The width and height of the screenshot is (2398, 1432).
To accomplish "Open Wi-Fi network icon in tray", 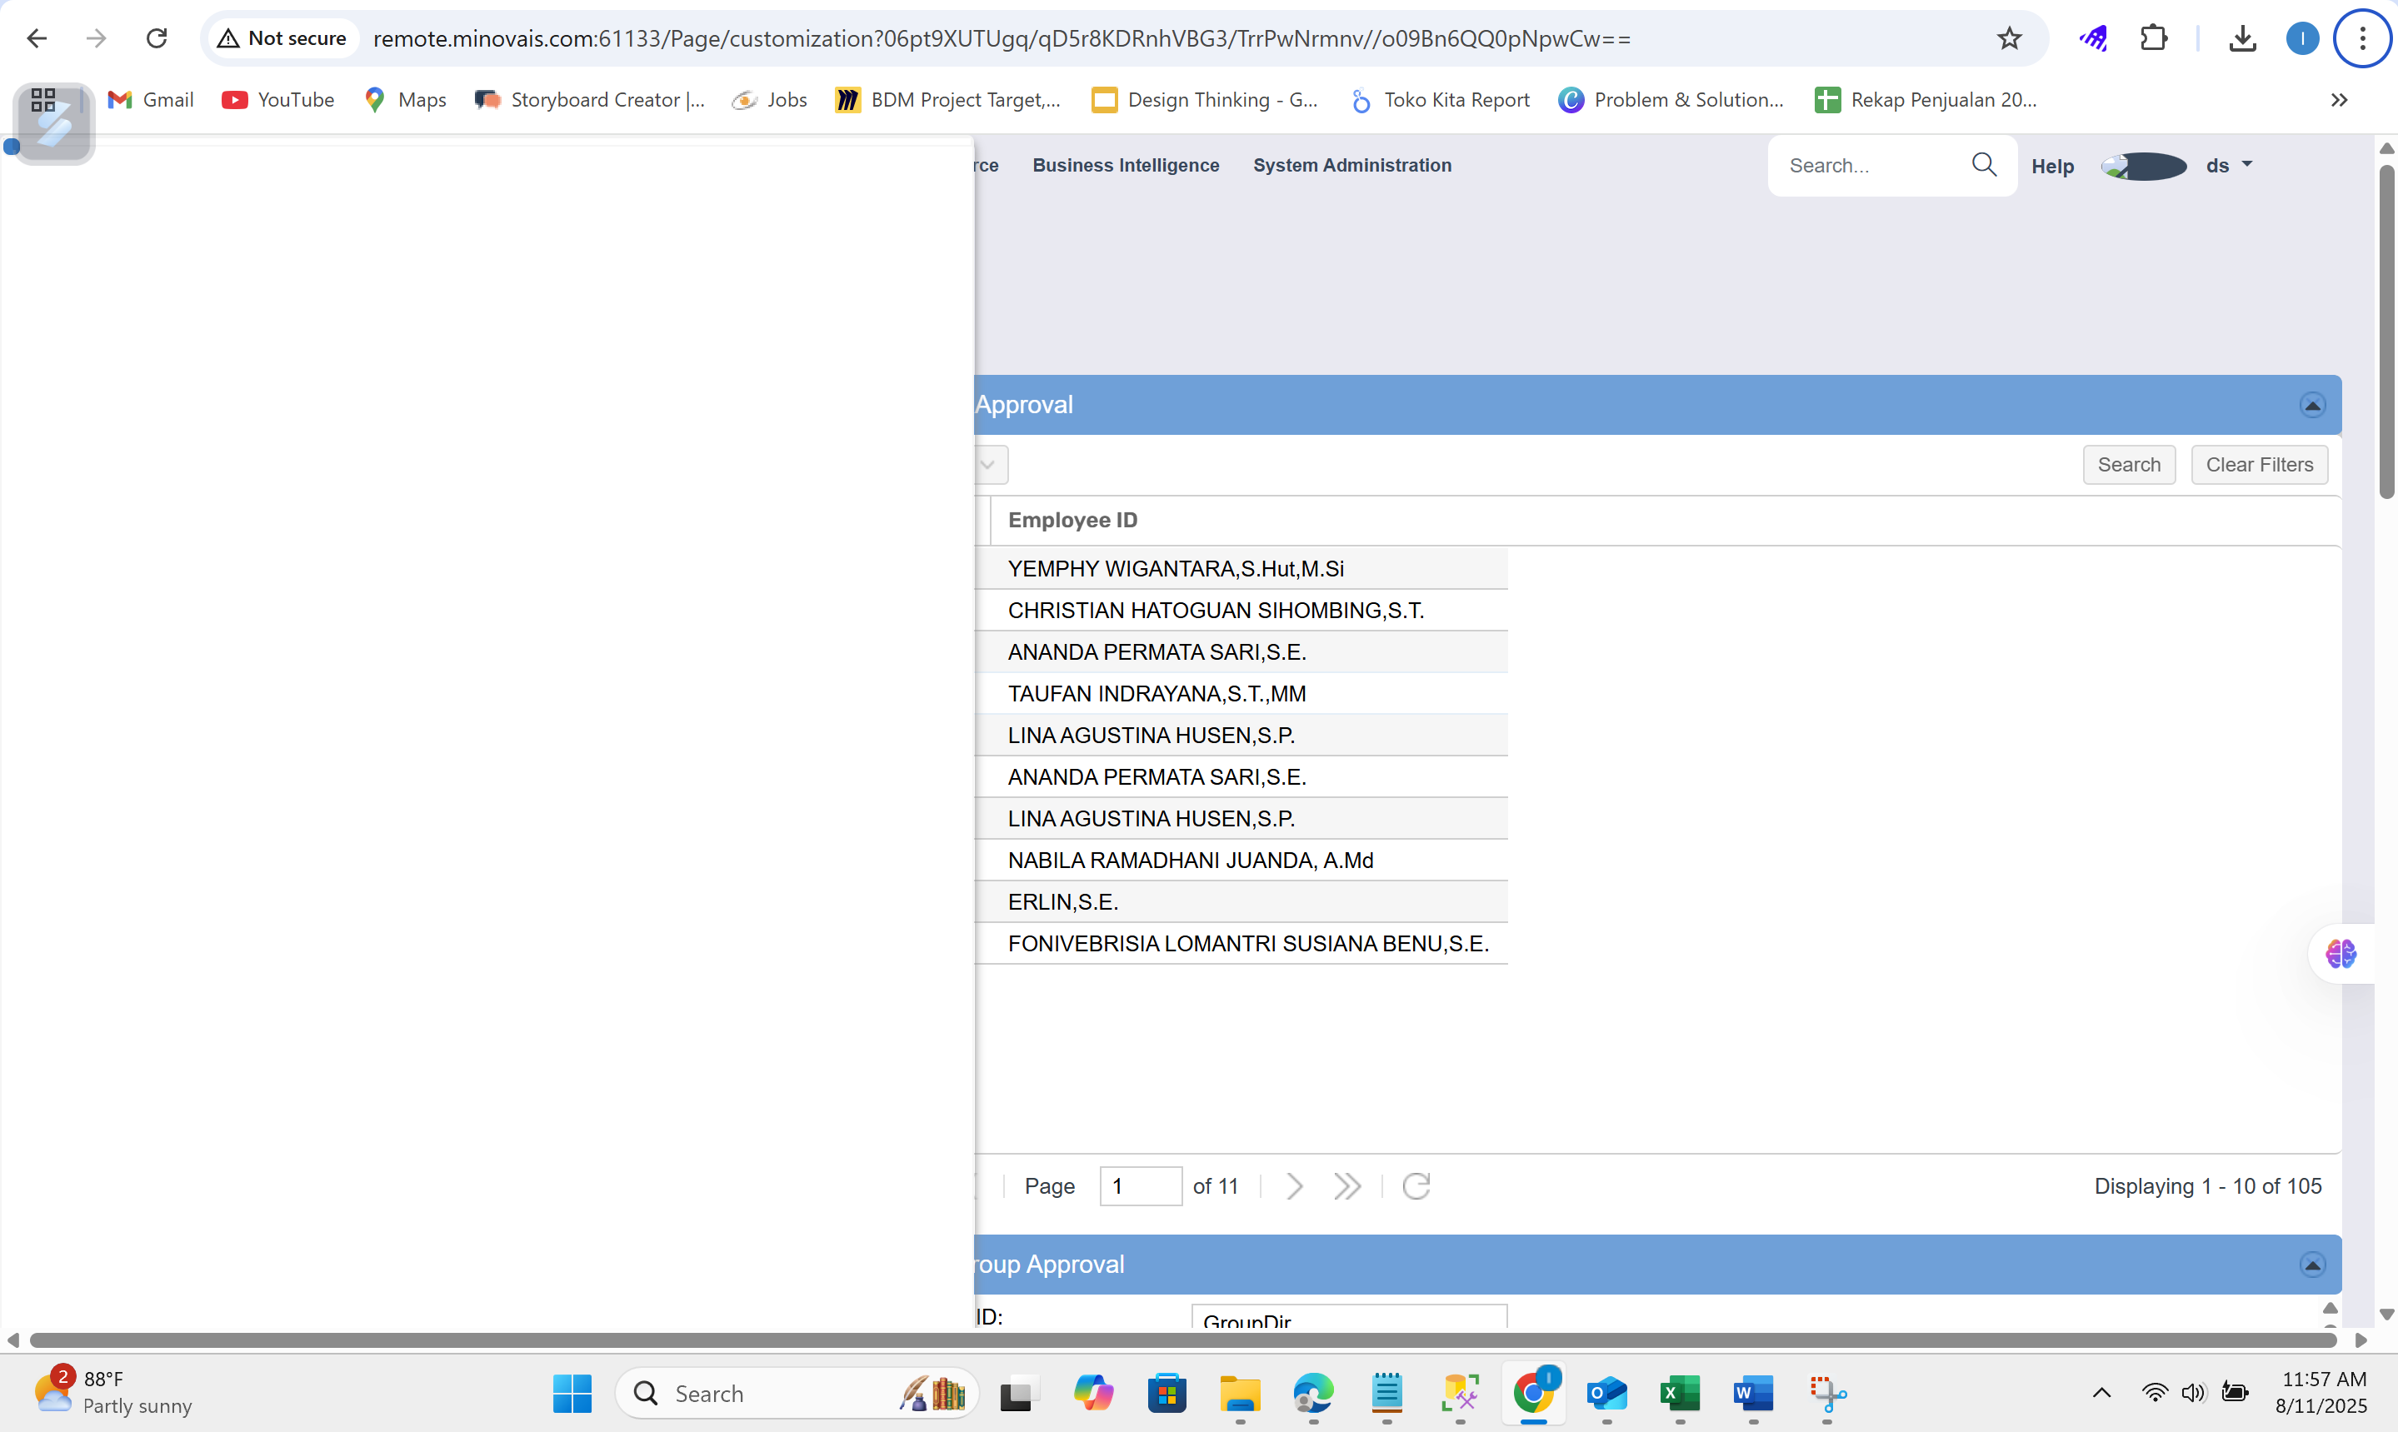I will (x=2154, y=1394).
